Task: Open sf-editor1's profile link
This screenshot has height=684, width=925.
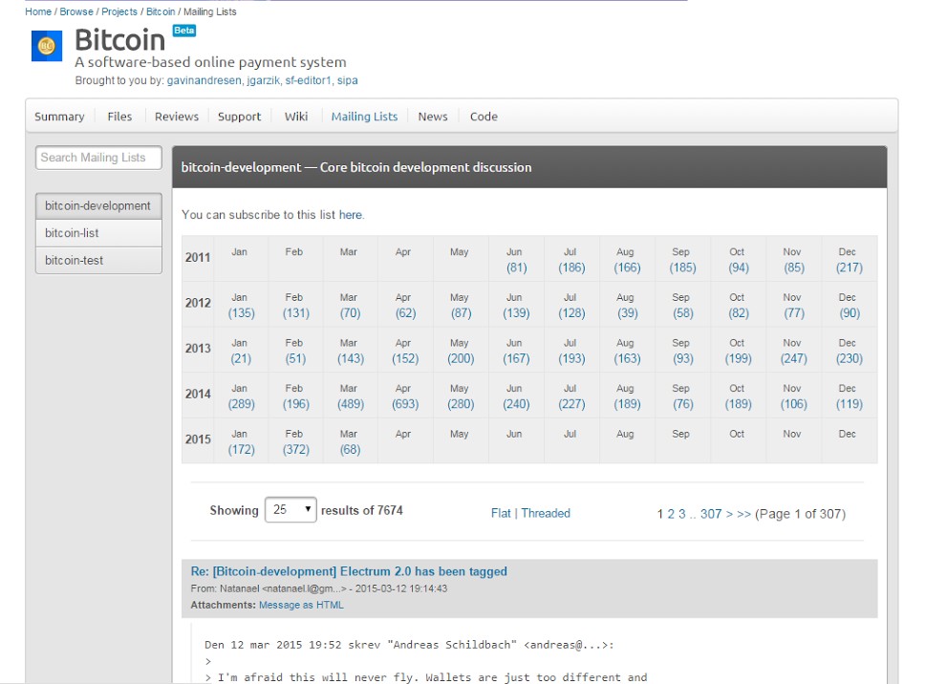Action: click(x=309, y=80)
